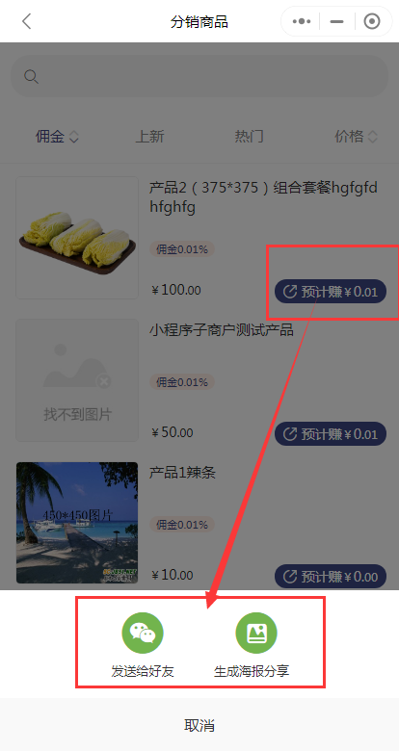The image size is (399, 751).
Task: Tap the back arrow icon
Action: (x=26, y=21)
